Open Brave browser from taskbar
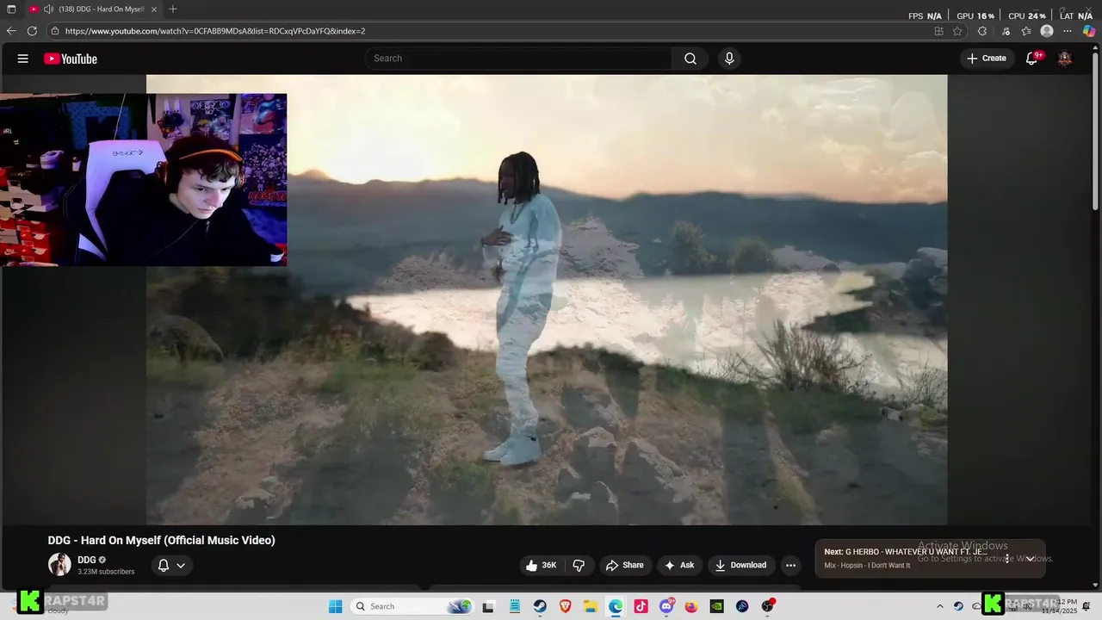Image resolution: width=1102 pixels, height=620 pixels. coord(565,606)
